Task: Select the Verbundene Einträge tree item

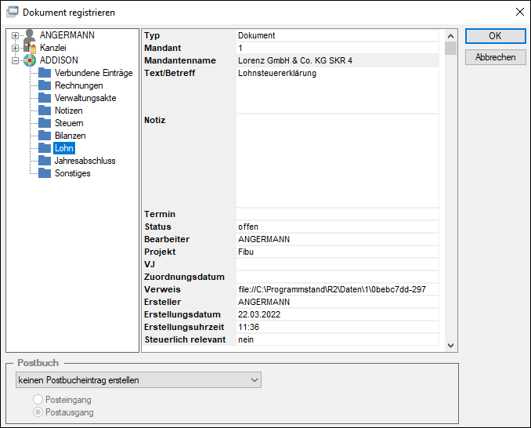Action: click(x=93, y=73)
